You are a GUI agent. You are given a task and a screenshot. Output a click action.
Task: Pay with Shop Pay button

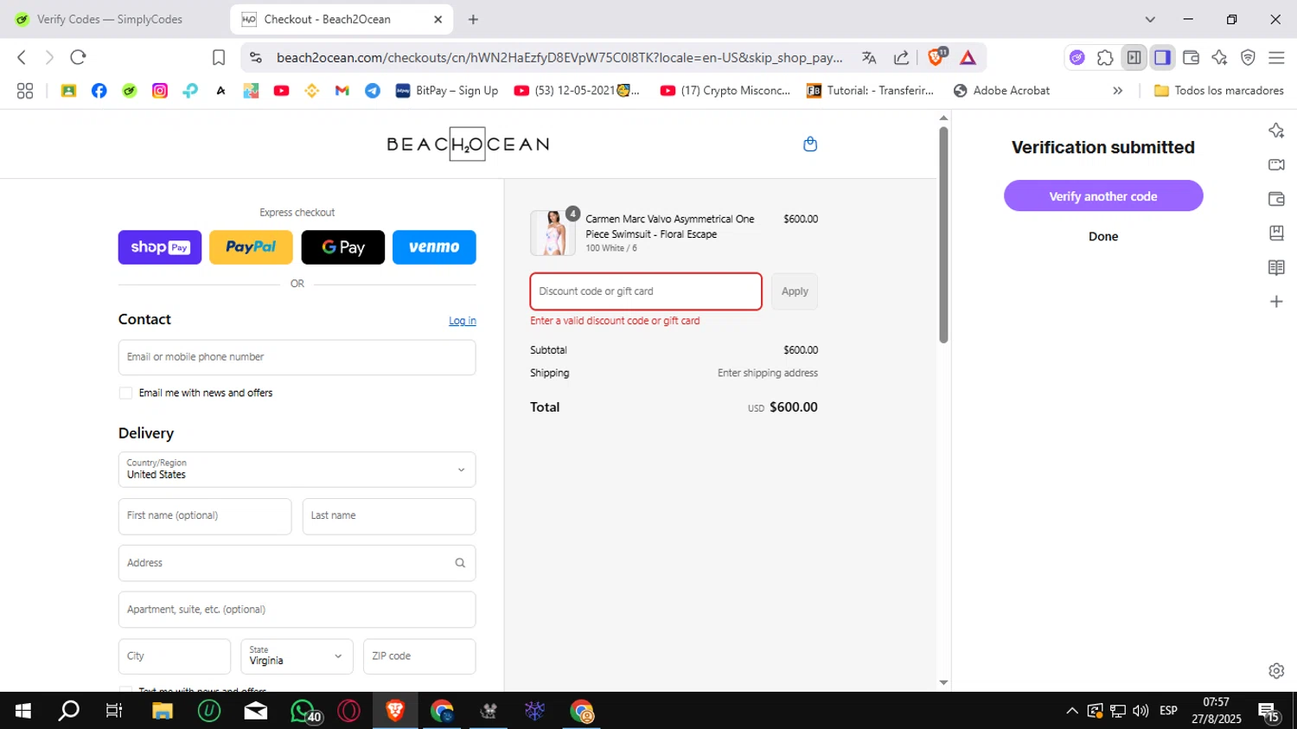[x=160, y=247]
